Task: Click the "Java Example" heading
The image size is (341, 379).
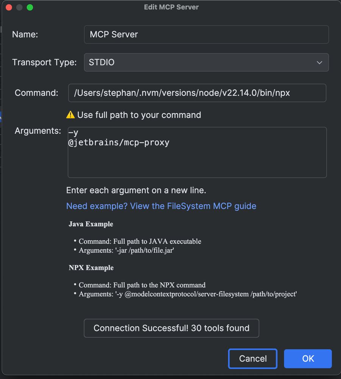Action: (91, 224)
